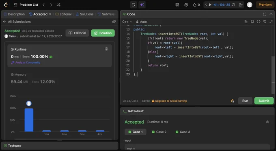
Task: Enter fullscreen for the Code panel
Action: point(265,14)
